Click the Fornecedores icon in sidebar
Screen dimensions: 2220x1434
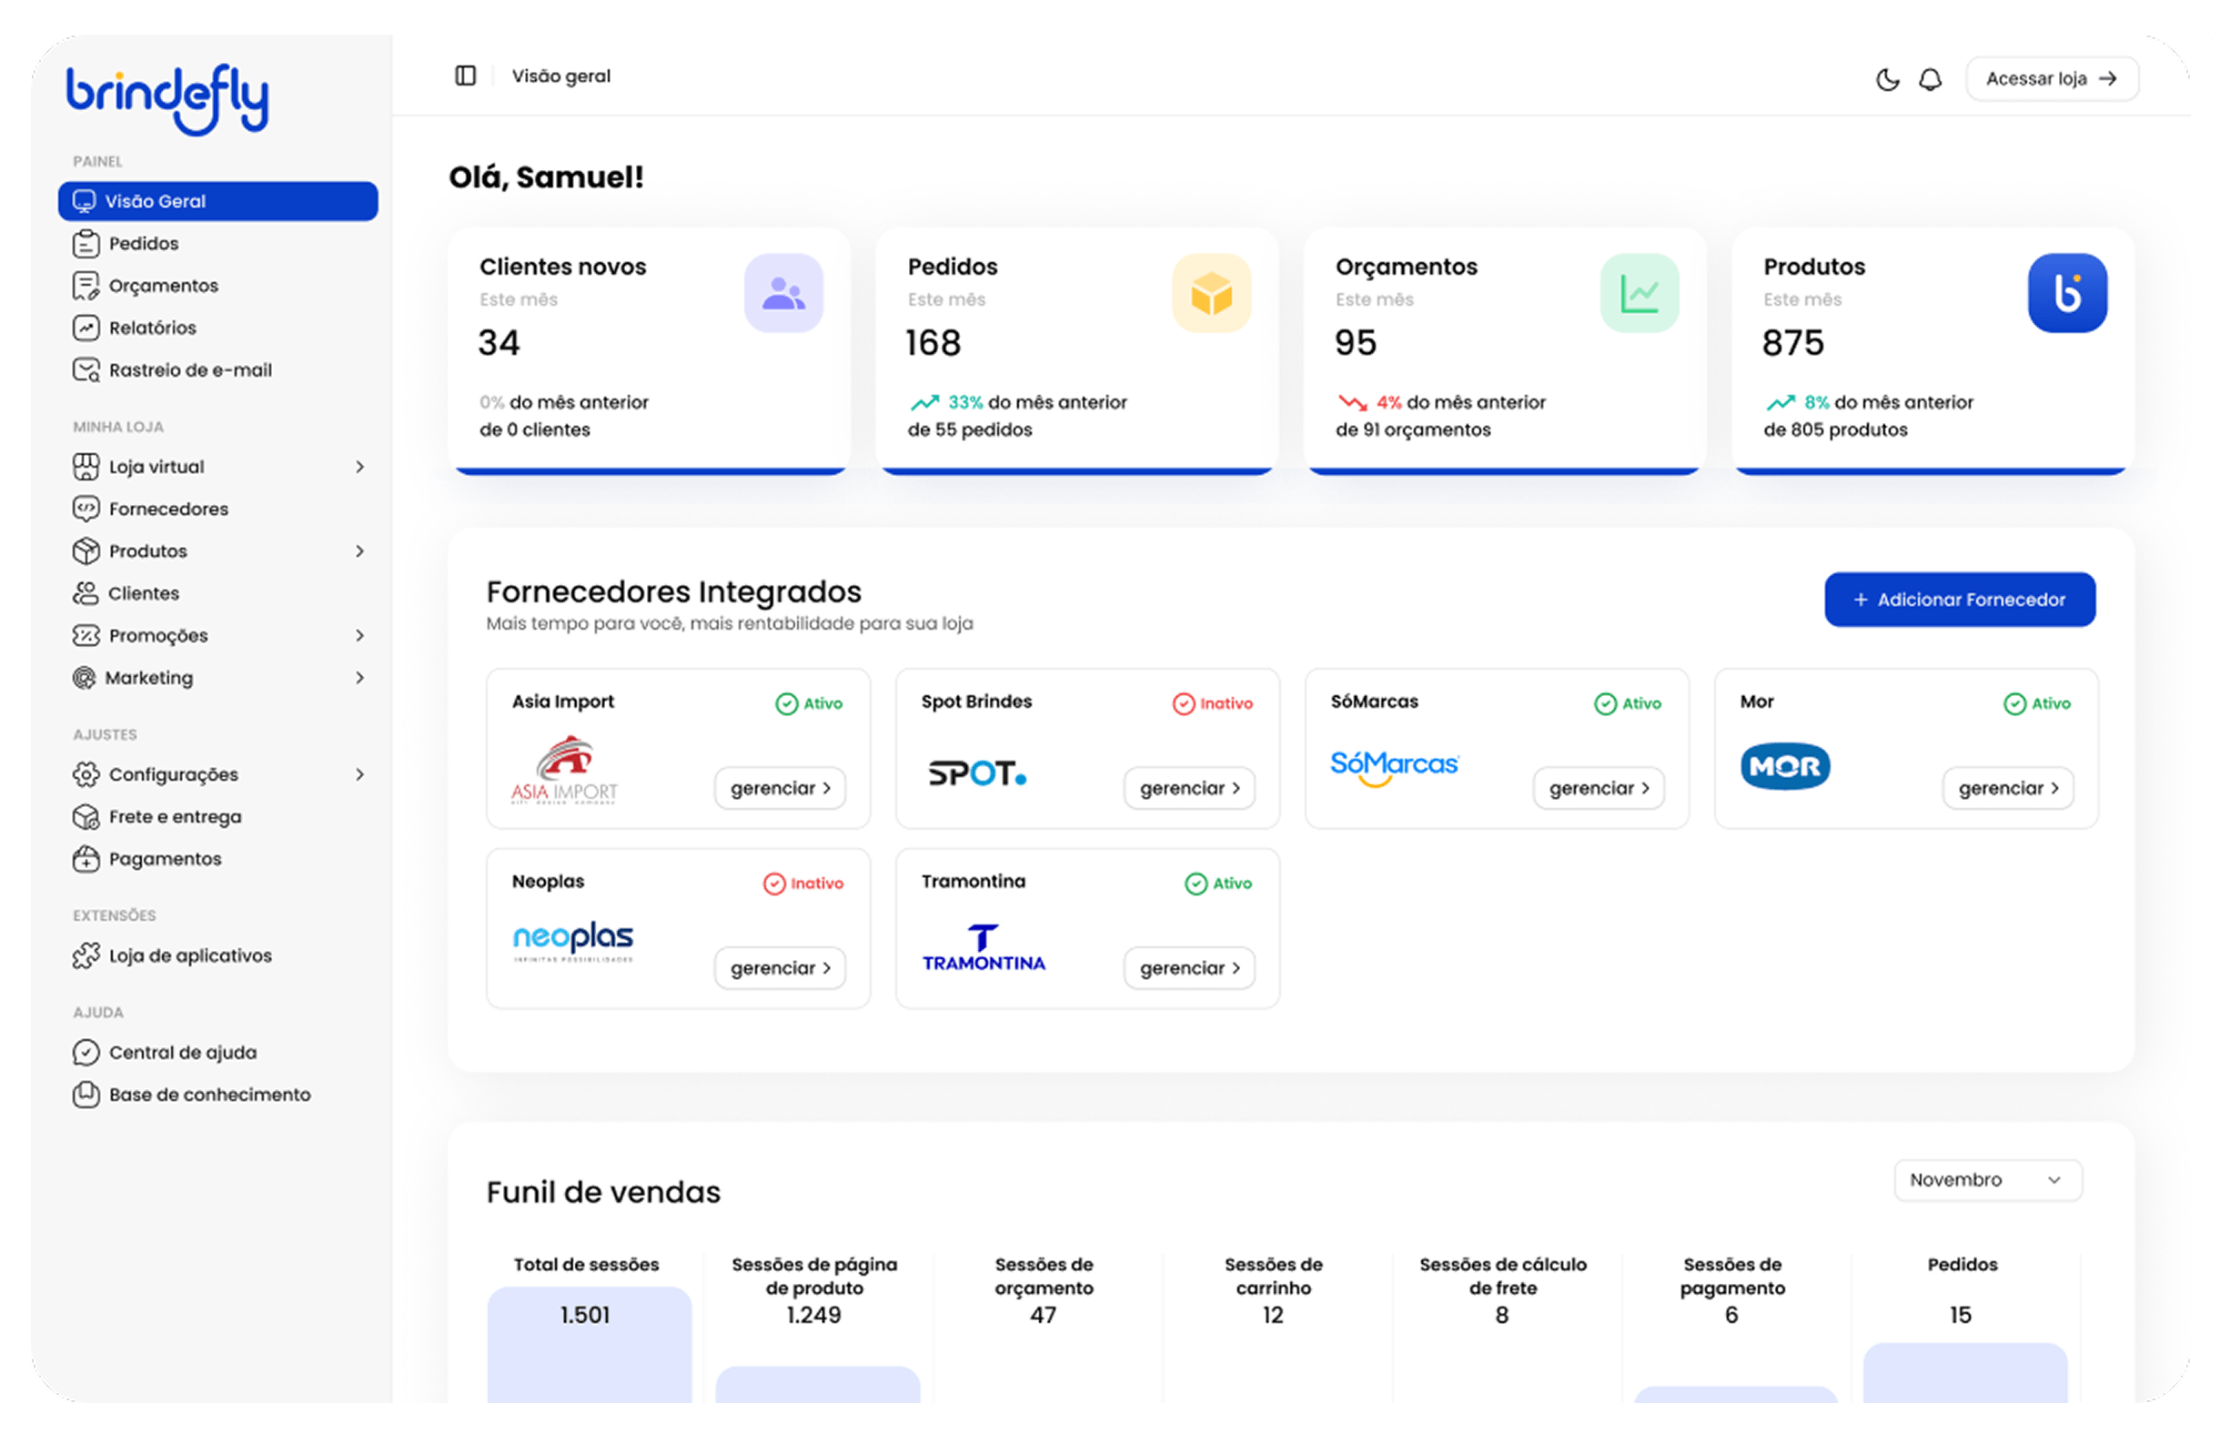click(86, 509)
